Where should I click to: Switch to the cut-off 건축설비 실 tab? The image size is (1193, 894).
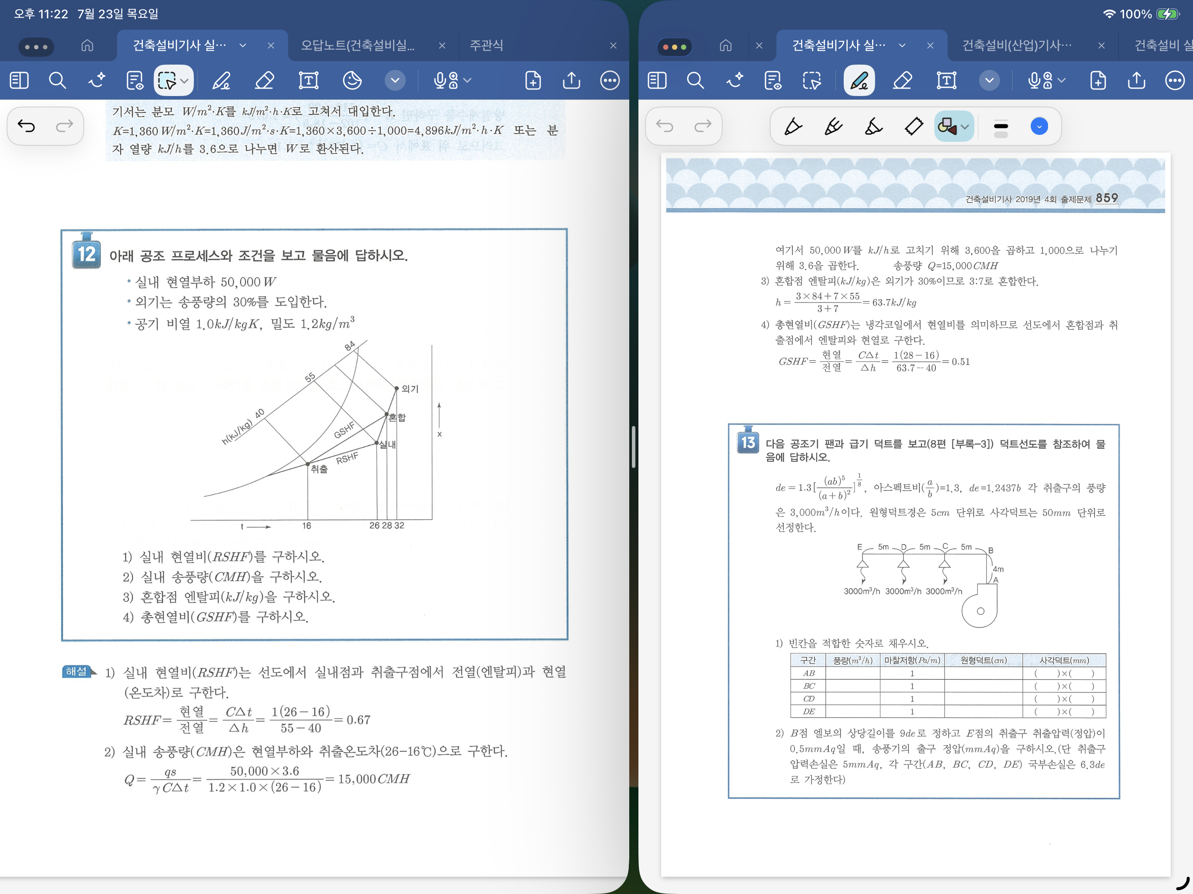1163,46
